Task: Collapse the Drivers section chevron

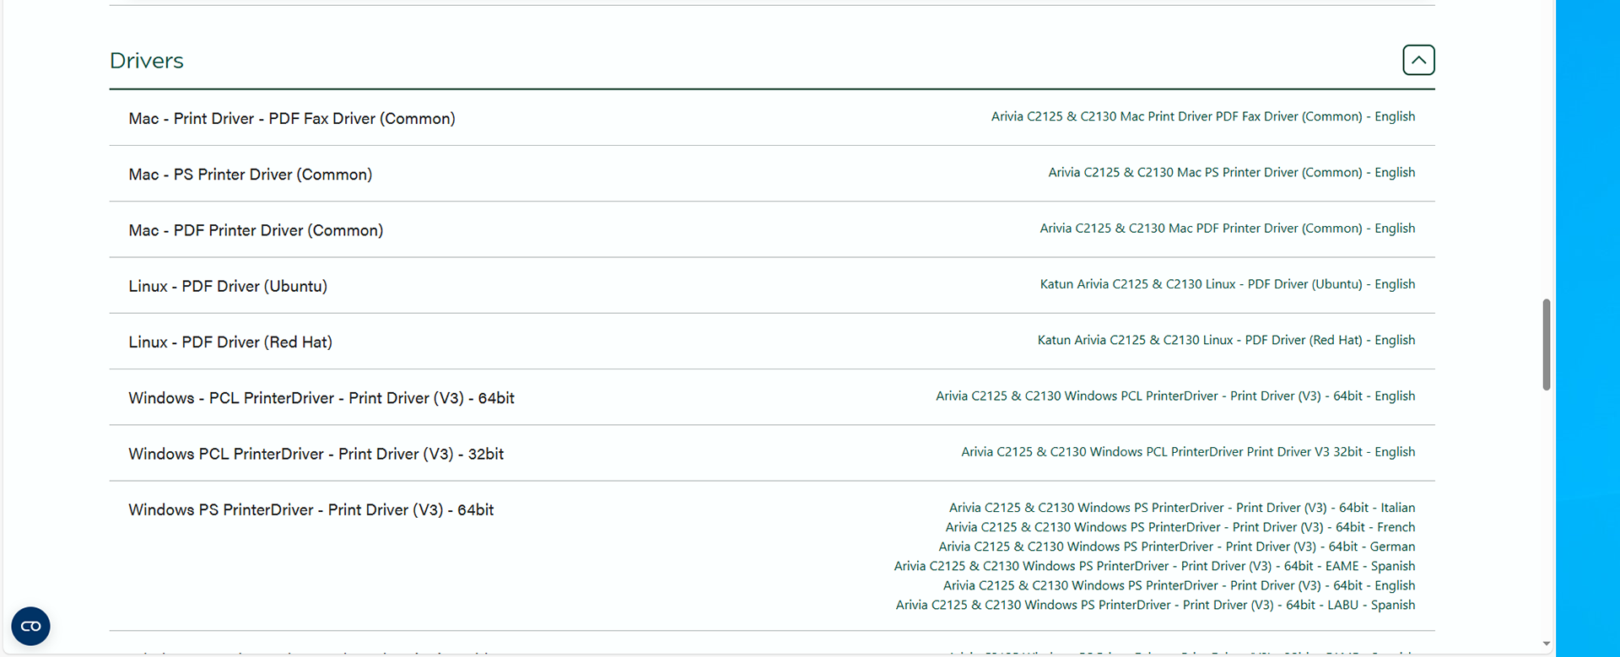Action: tap(1418, 60)
